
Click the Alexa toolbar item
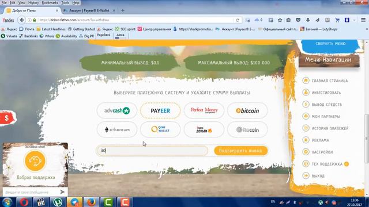click(x=121, y=35)
